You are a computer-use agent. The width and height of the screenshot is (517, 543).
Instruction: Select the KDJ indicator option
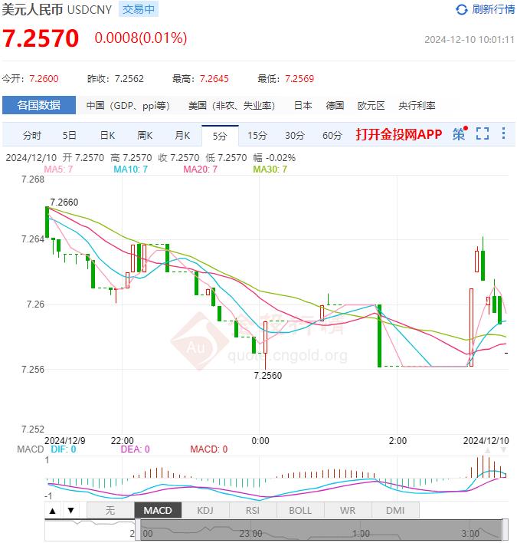pyautogui.click(x=205, y=510)
